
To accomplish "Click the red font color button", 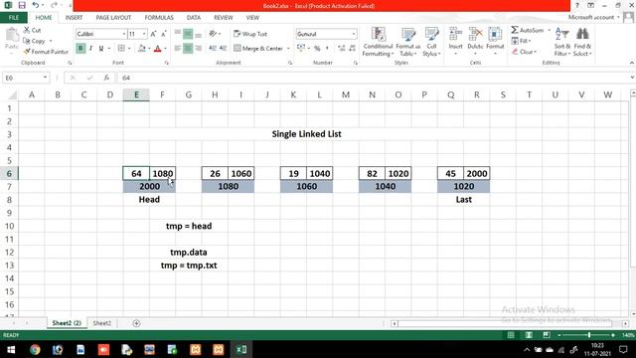I will 158,49.
